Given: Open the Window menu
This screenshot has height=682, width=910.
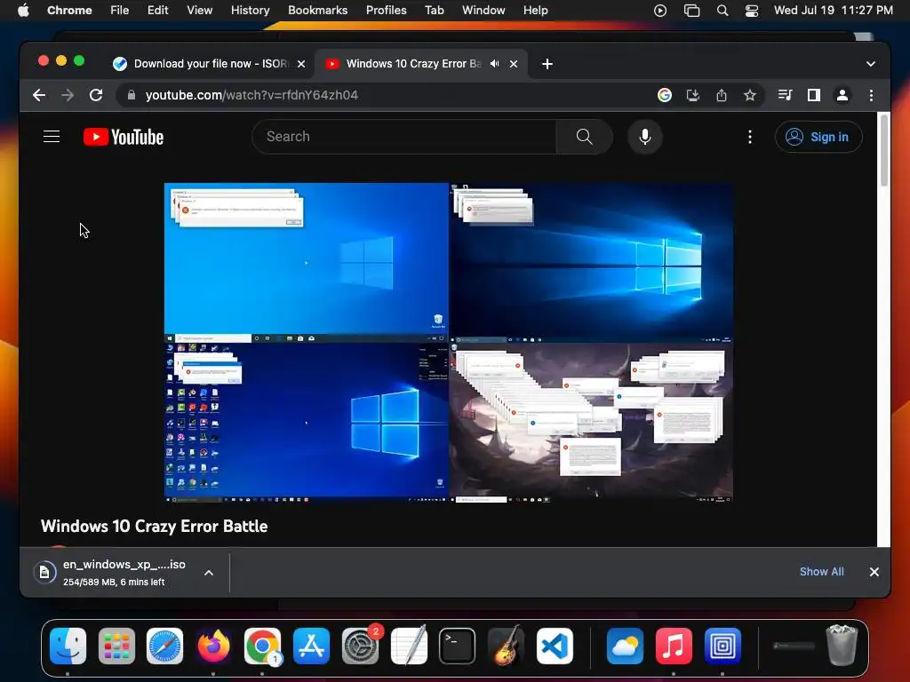Looking at the screenshot, I should pos(483,11).
